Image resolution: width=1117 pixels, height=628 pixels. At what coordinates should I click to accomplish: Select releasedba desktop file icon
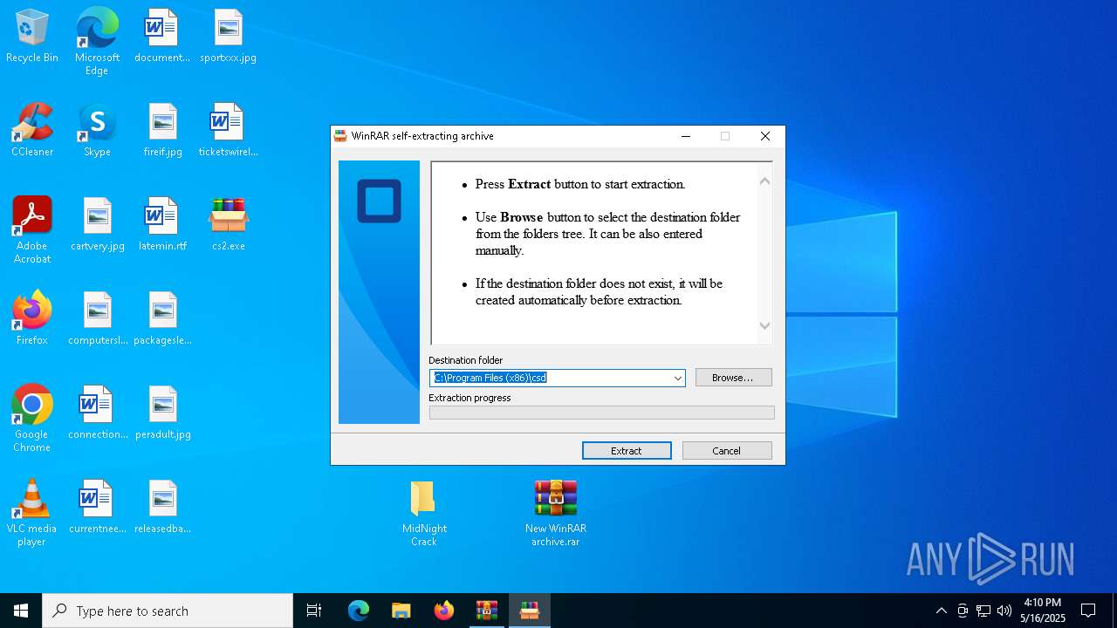click(x=162, y=507)
